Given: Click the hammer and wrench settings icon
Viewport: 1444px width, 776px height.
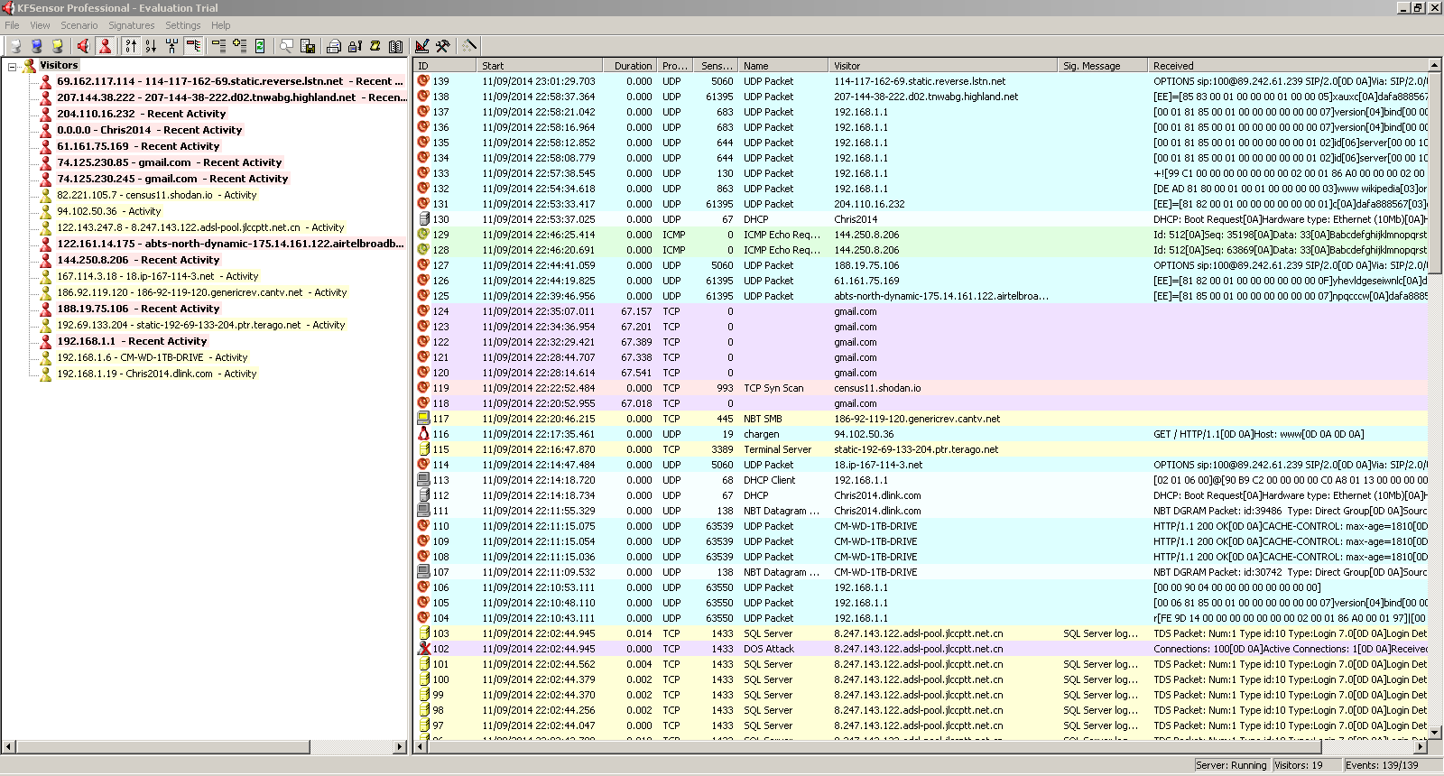Looking at the screenshot, I should [x=442, y=45].
